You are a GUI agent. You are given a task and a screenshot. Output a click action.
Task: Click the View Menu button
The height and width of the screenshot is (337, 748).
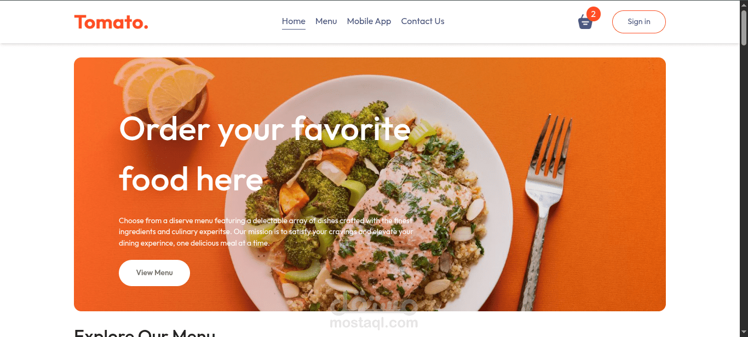(154, 273)
